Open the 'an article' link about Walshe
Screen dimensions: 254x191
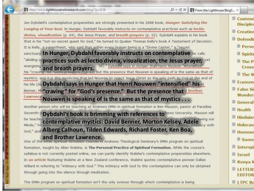(x=37, y=160)
